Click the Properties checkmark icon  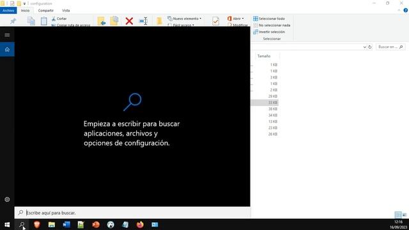216,21
